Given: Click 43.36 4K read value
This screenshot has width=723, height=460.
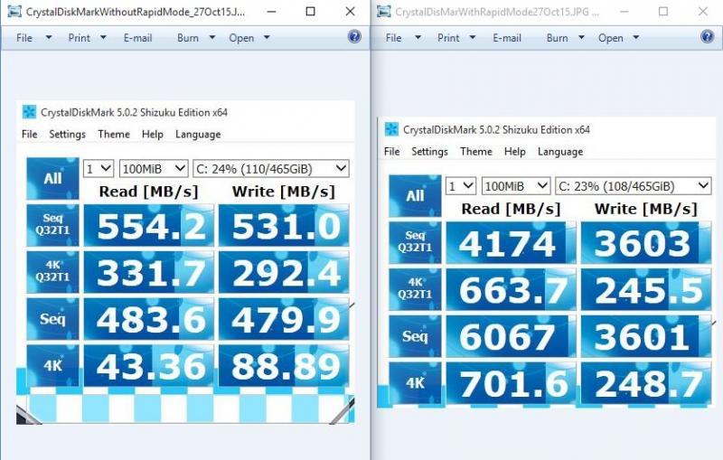Looking at the screenshot, I should [x=148, y=365].
